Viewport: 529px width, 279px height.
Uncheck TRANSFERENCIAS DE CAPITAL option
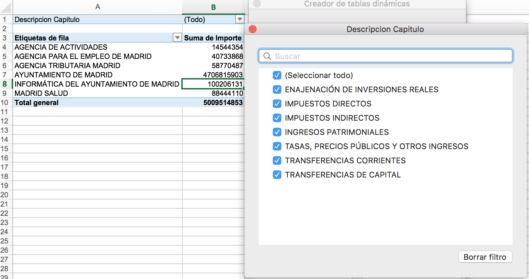click(x=277, y=175)
